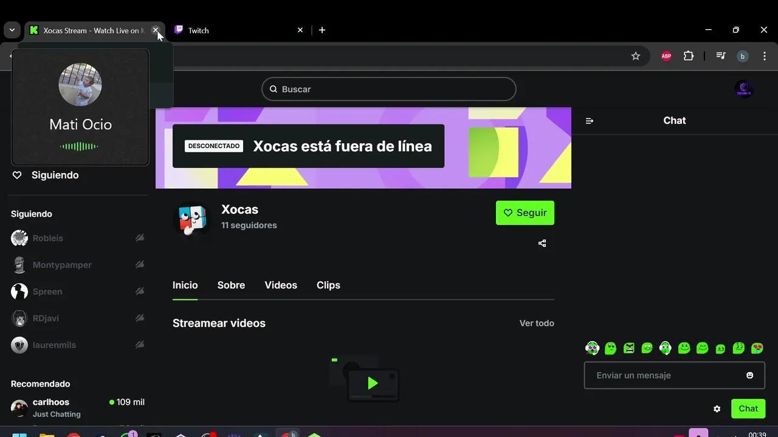Screen dimensions: 778x437
Task: Open Spreen channel
Action: tap(78, 292)
